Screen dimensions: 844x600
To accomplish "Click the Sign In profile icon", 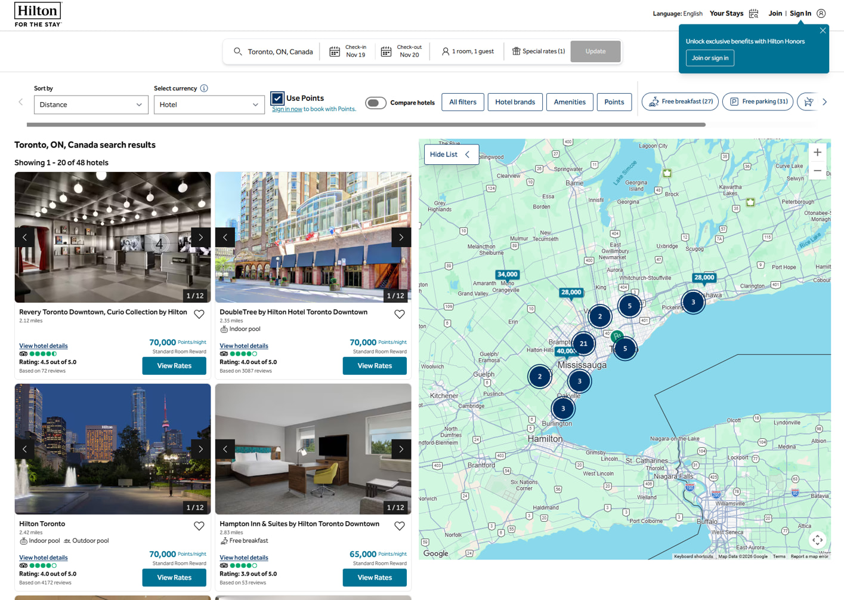I will pos(821,13).
